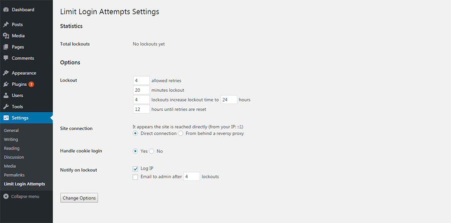Screen dimensions: 451x223
Task: Go to Permalinks settings submenu
Action: pos(14,175)
